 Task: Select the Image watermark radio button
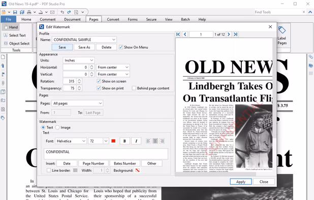coord(57,127)
